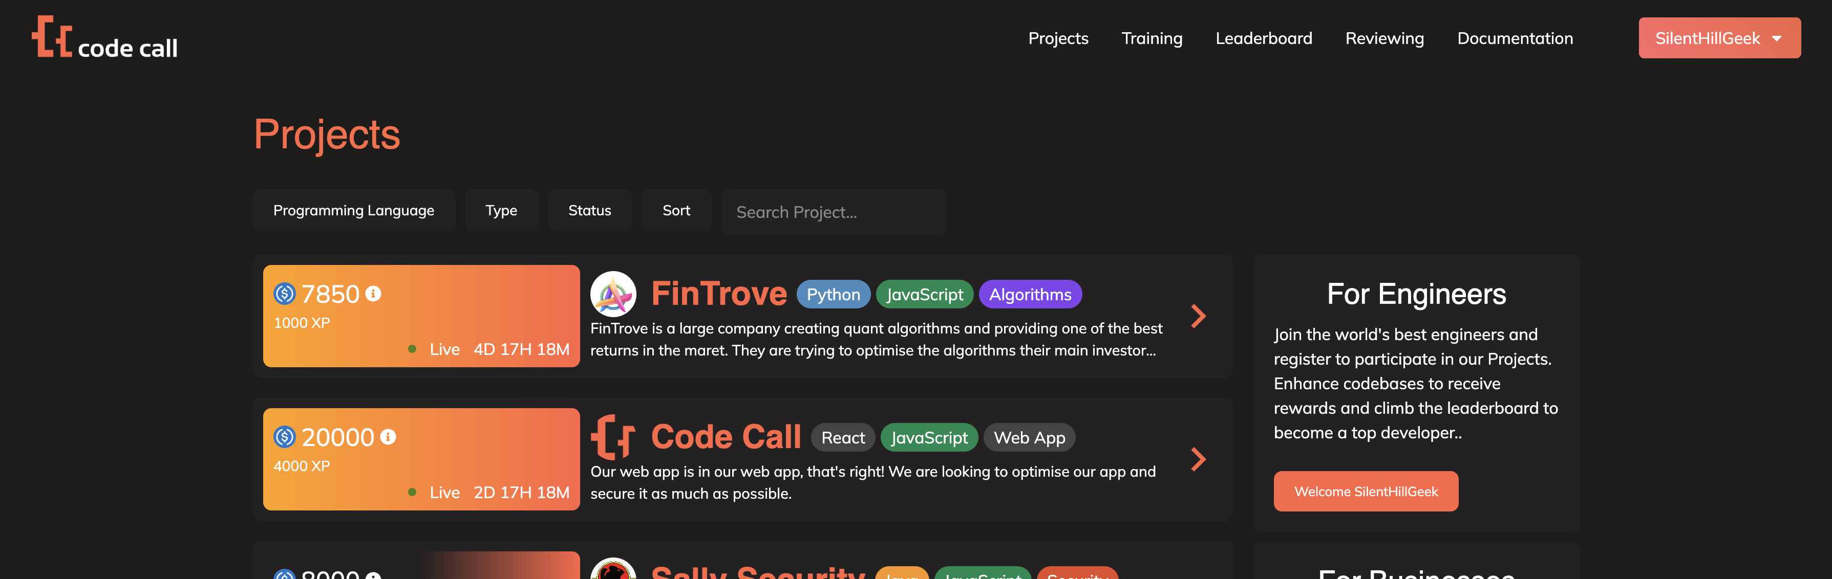The image size is (1832, 579).
Task: Select the JavaScript tag on FinTrove
Action: tap(925, 294)
